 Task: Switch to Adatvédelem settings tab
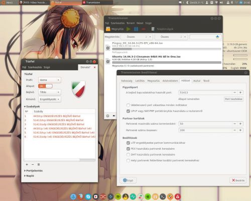(x=170, y=81)
